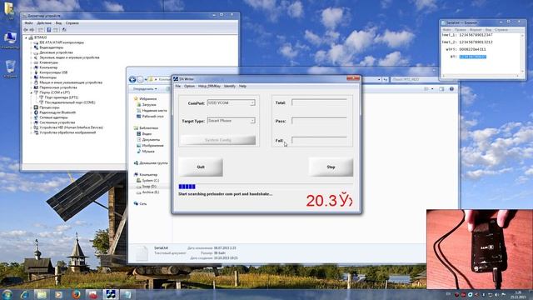The width and height of the screenshot is (533, 300).
Task: Click the Explorer help question-mark icon
Action: [451, 89]
